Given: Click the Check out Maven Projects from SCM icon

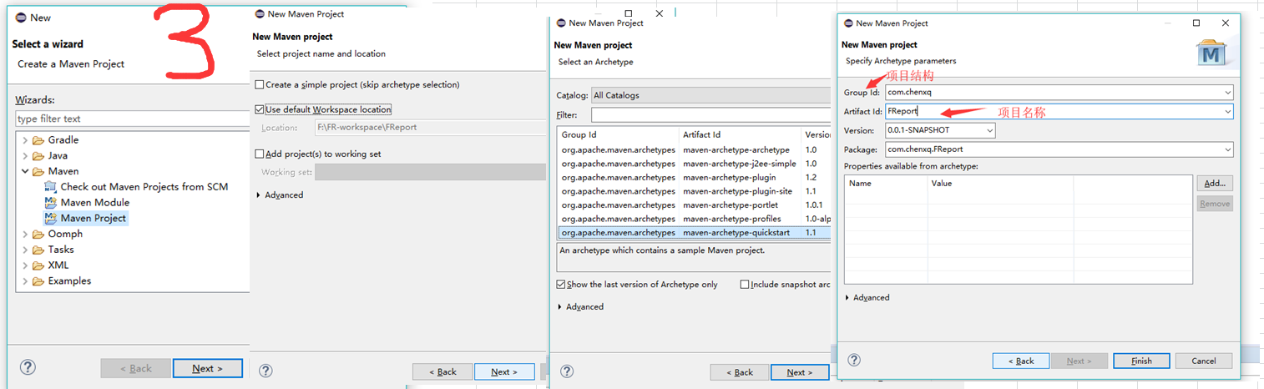Looking at the screenshot, I should (x=51, y=187).
